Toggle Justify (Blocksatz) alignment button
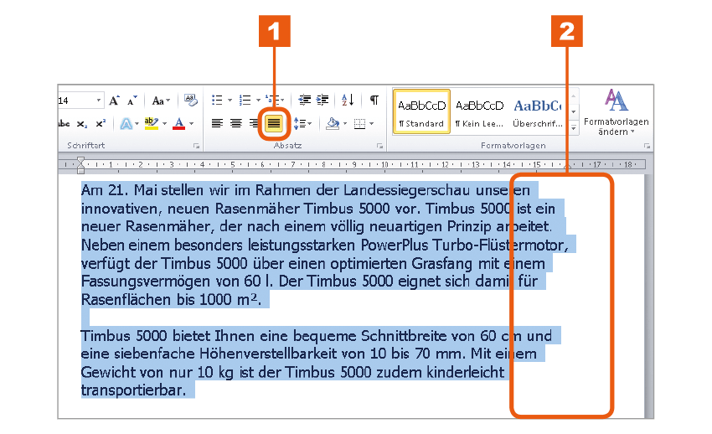This screenshot has height=434, width=712. tap(274, 123)
